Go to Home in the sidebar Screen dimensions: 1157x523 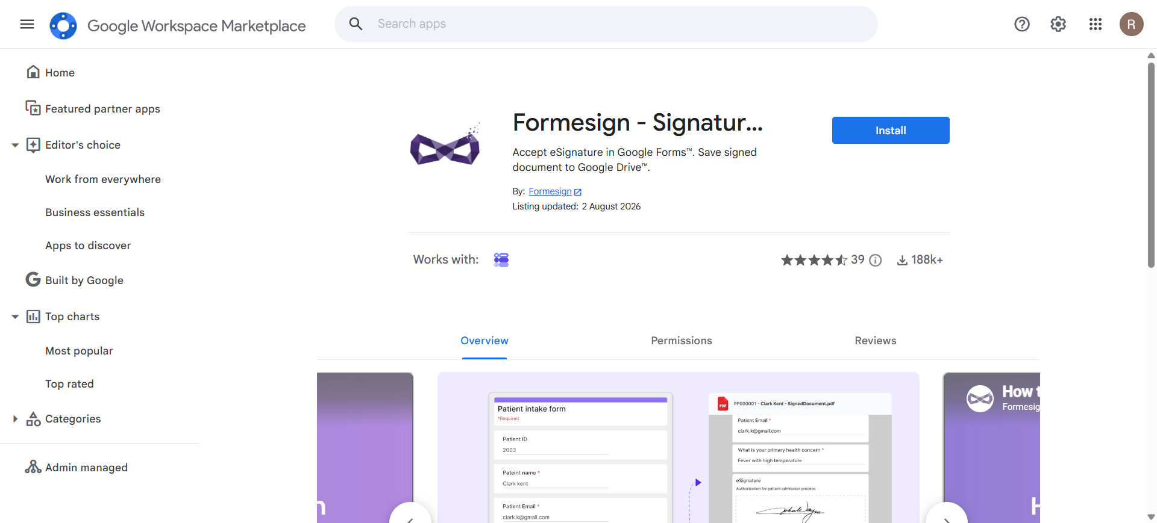[60, 73]
